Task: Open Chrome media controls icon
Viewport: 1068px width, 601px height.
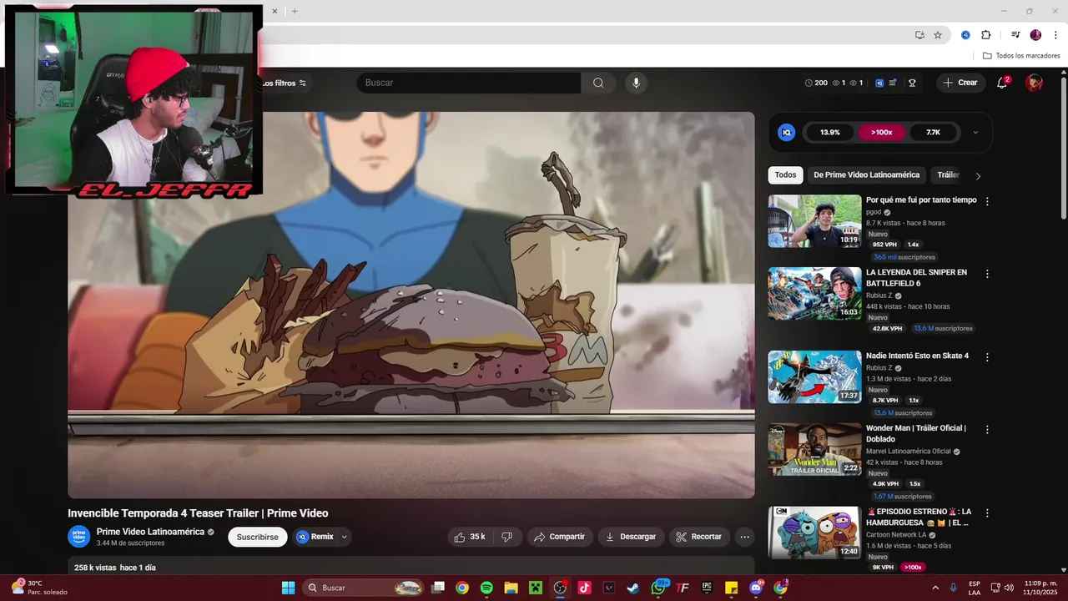Action: tap(1015, 35)
